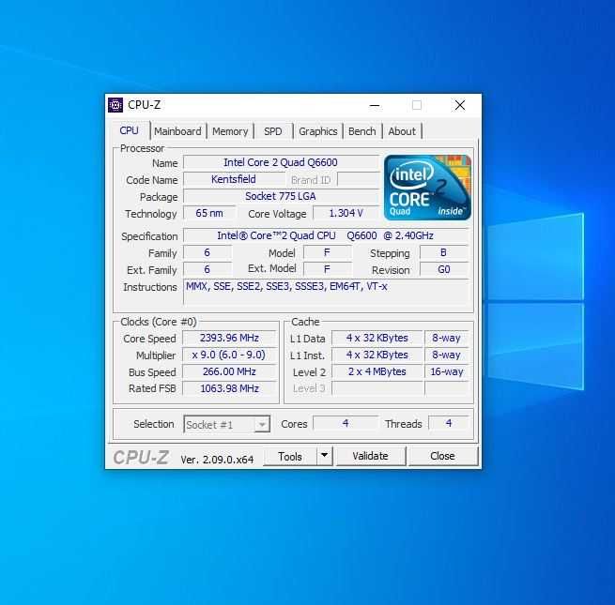Click the Package value Socket 775 LGA
Screen dimensions: 615x605
coord(281,196)
